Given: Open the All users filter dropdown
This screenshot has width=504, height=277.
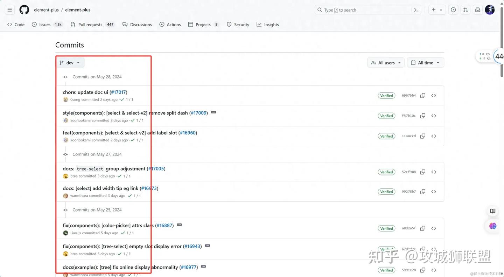Looking at the screenshot, I should click(x=386, y=62).
